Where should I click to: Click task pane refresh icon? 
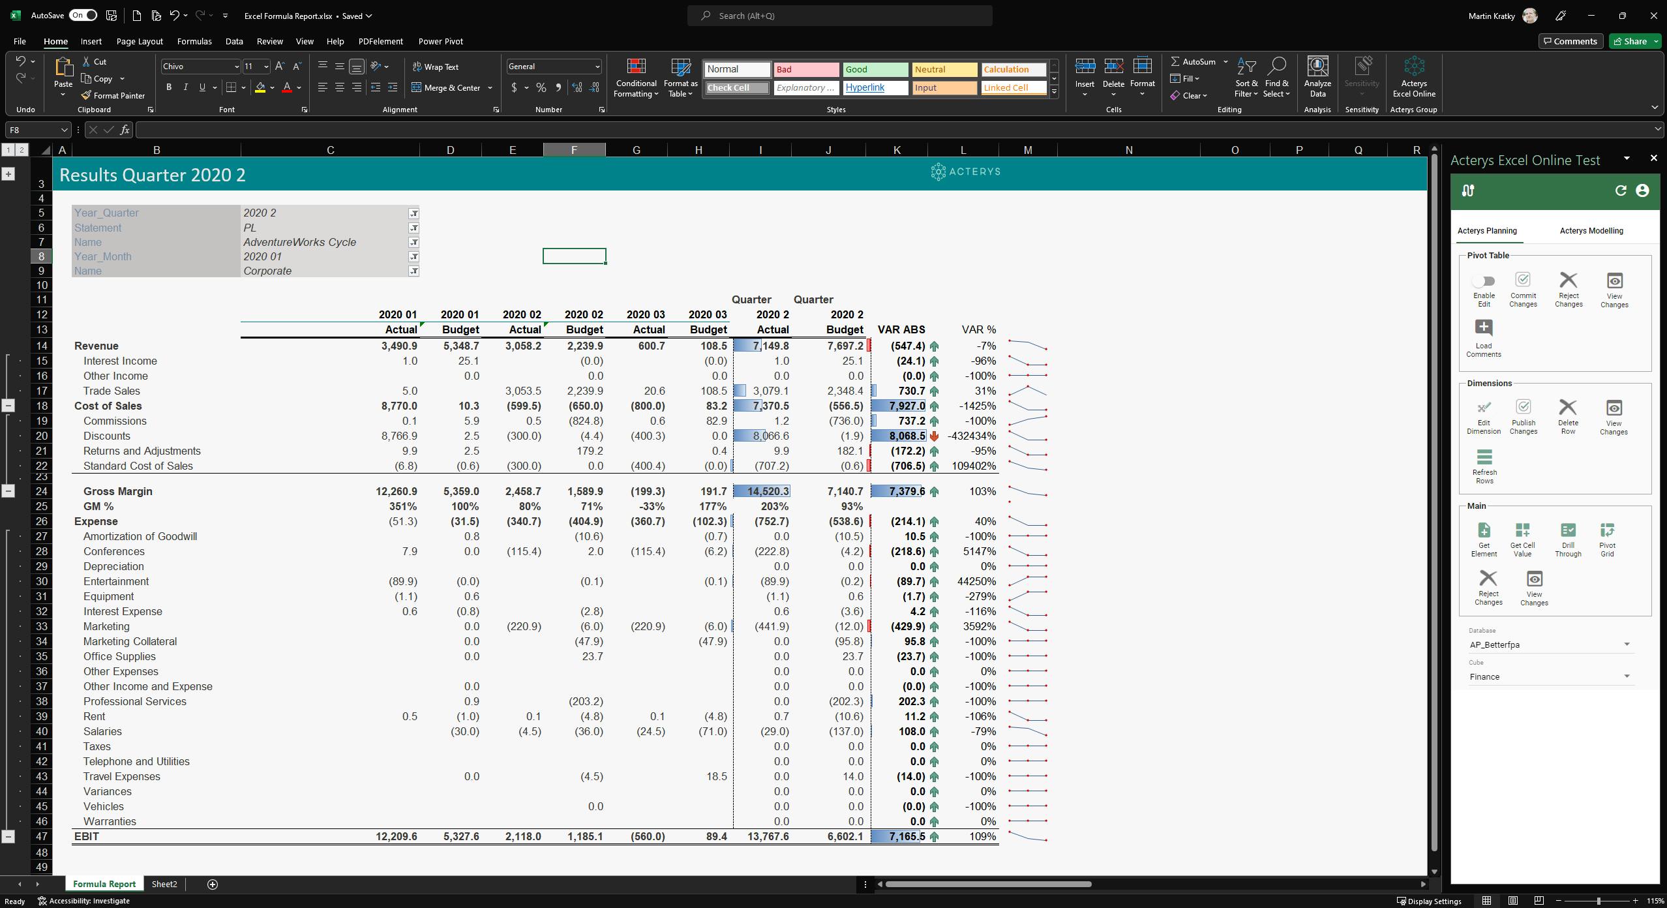pos(1620,191)
